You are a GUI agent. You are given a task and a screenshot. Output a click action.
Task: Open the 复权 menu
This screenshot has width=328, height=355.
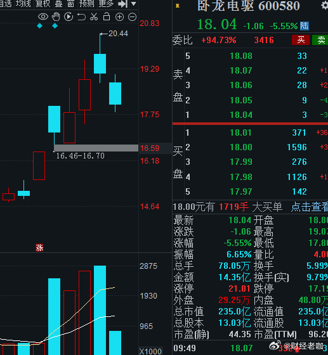click(43, 4)
